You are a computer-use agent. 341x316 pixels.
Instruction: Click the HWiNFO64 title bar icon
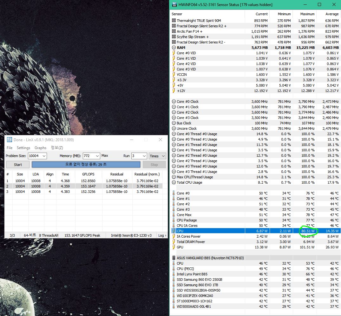[174, 5]
